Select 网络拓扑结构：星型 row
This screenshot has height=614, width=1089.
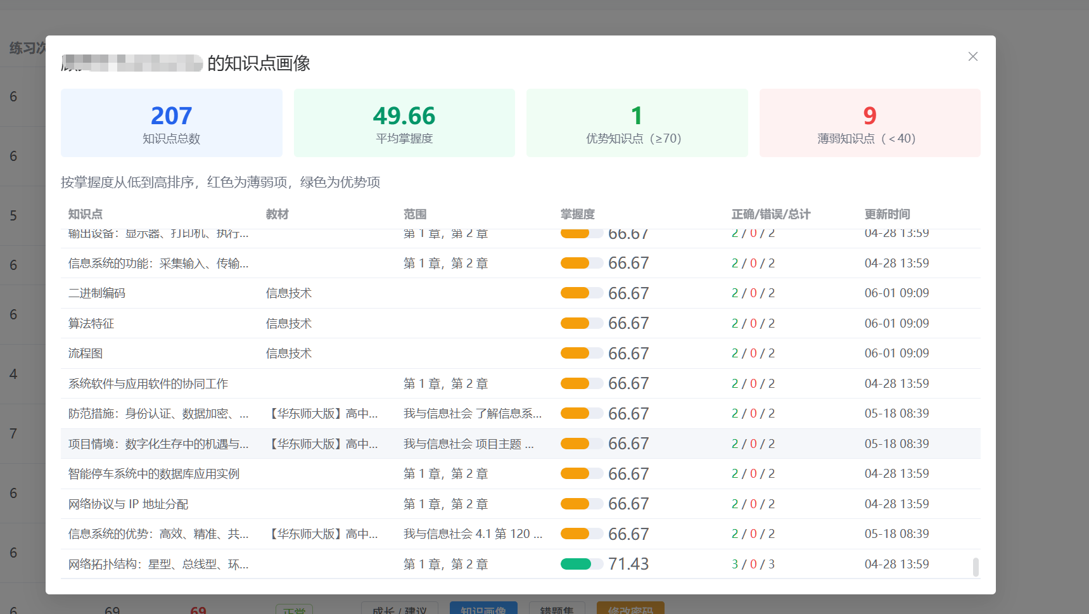coord(521,564)
